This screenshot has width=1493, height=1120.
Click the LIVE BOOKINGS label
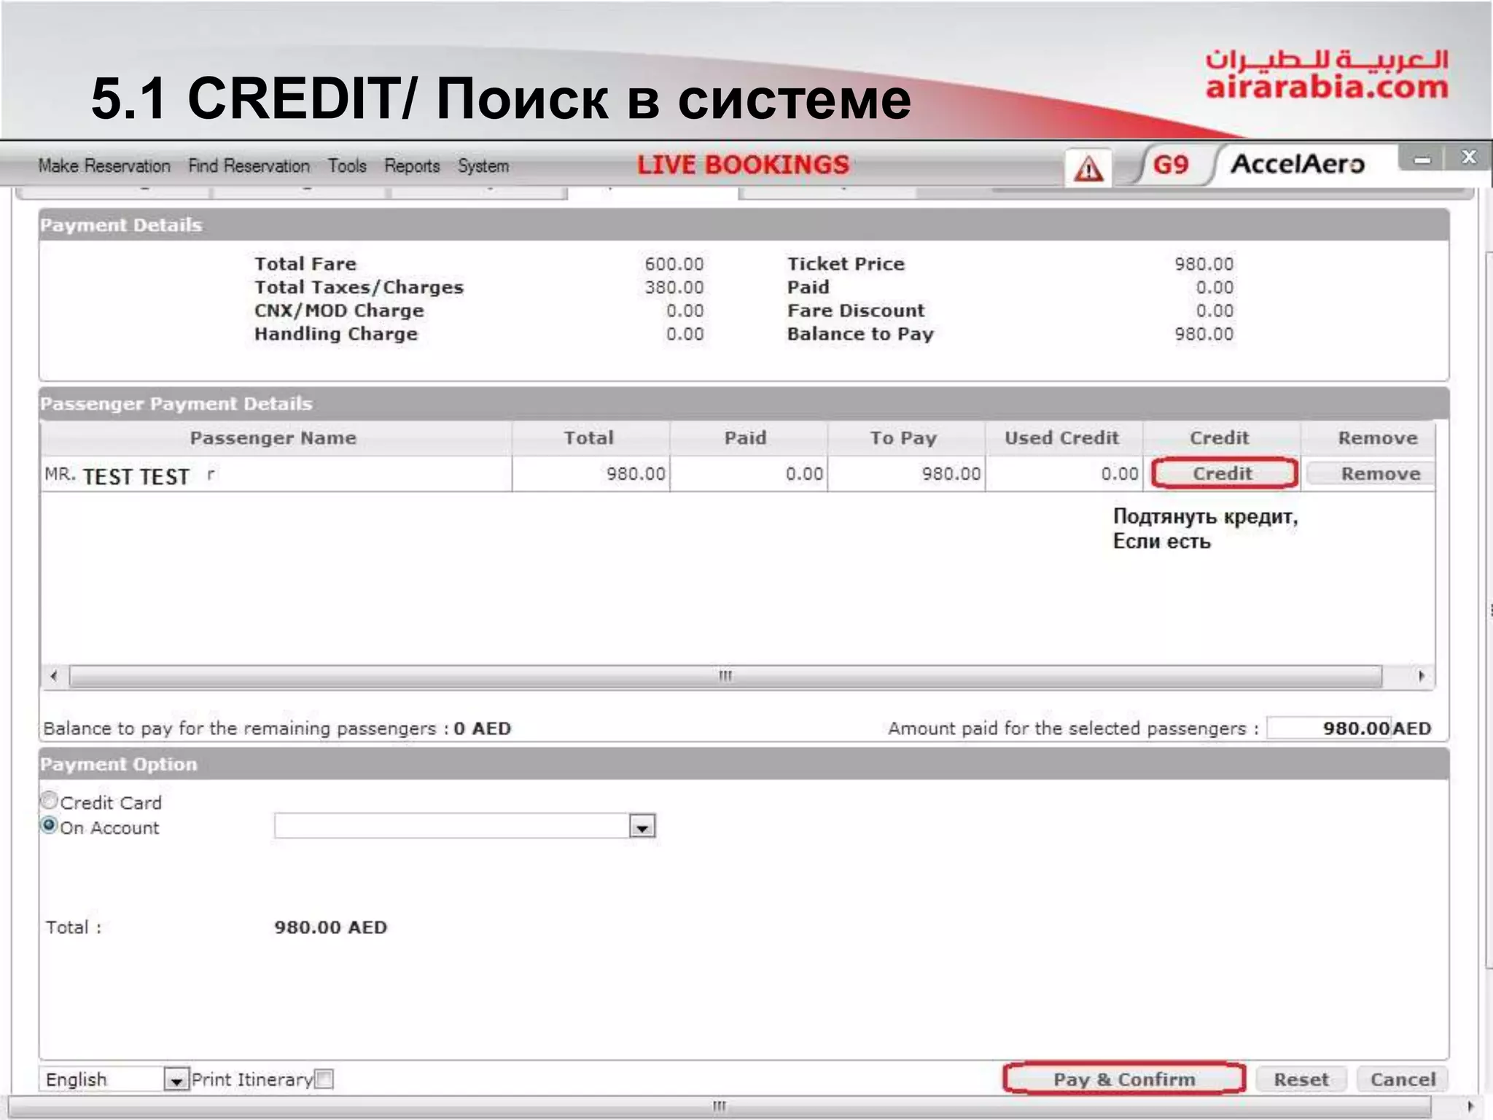point(744,165)
